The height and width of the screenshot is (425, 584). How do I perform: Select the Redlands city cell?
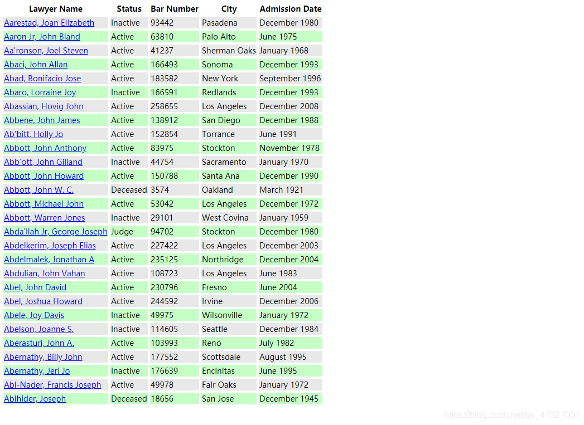[229, 92]
